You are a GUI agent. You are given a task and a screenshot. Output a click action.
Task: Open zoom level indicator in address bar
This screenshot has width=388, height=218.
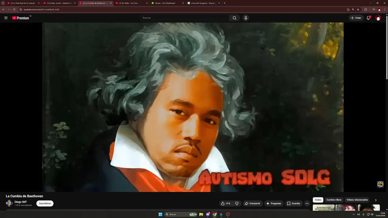[x=353, y=9]
